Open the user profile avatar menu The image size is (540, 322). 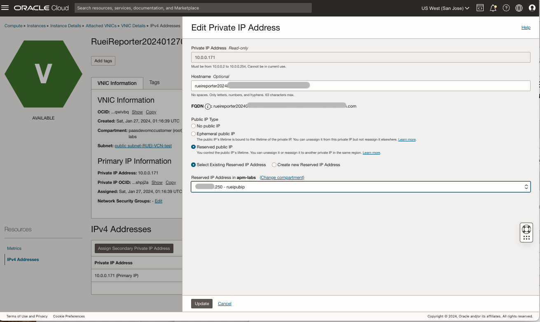[x=532, y=8]
